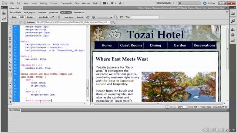The height and width of the screenshot is (133, 237).
Task: Open the phone.css related file
Action: pos(53,12)
